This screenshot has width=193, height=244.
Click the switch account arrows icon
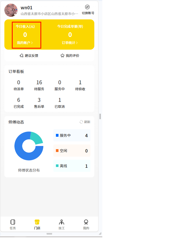coord(87,7)
